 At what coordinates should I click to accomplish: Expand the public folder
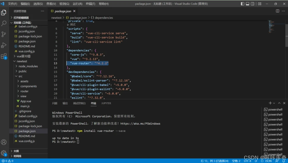29,71
